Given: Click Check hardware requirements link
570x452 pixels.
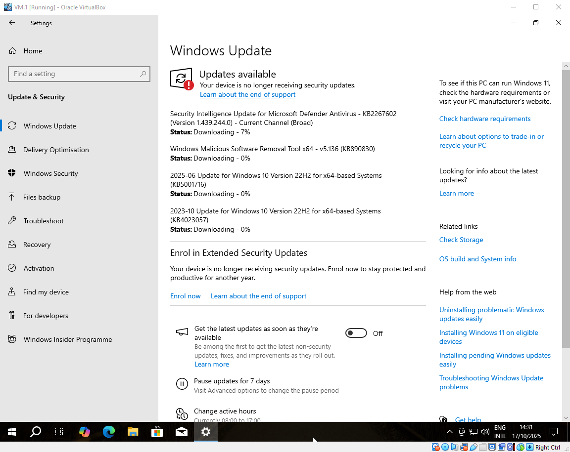Looking at the screenshot, I should point(484,119).
